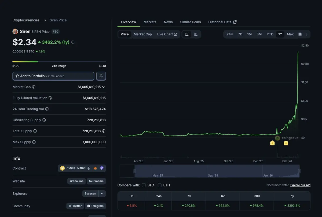Click Add to Portfolio button
The image size is (322, 217).
[53, 76]
